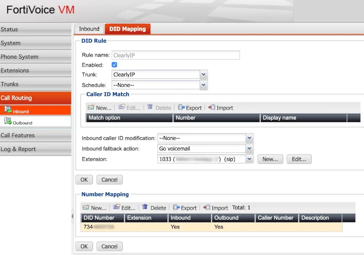Select the 734 DID number row
The height and width of the screenshot is (255, 364).
[x=211, y=227]
